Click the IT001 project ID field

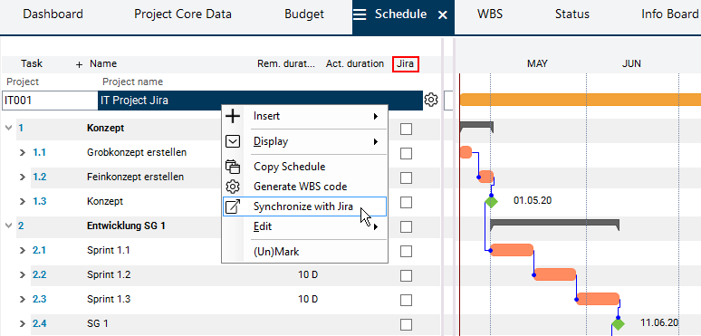[x=50, y=101]
